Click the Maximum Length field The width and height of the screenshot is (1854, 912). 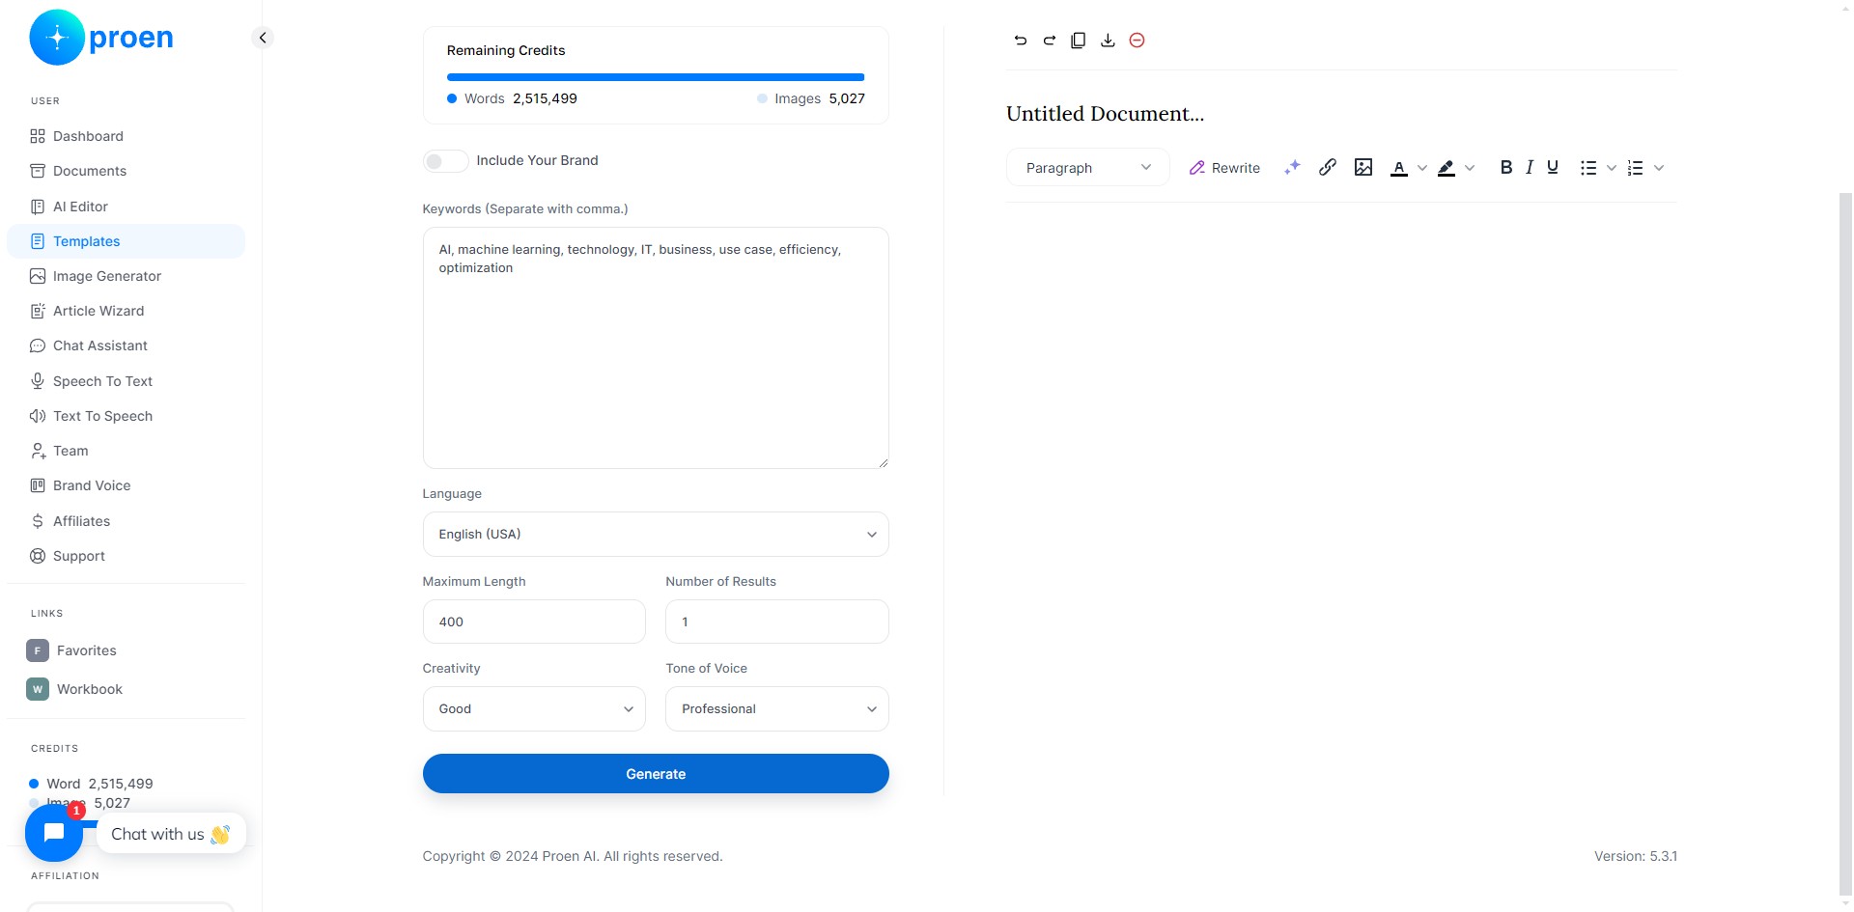pos(534,622)
